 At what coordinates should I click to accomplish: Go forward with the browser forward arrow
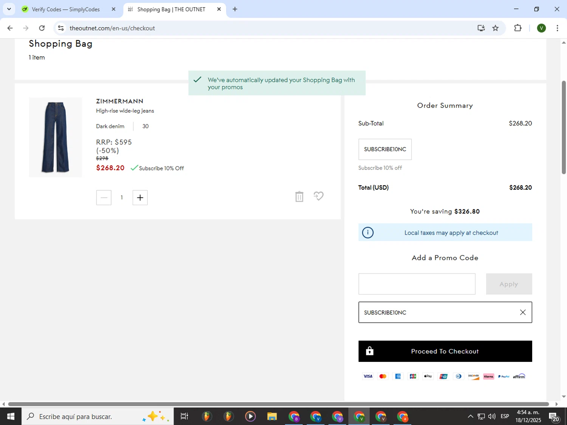click(x=26, y=28)
